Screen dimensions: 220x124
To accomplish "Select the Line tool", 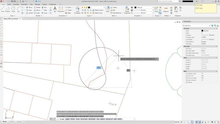I will 2,9.
